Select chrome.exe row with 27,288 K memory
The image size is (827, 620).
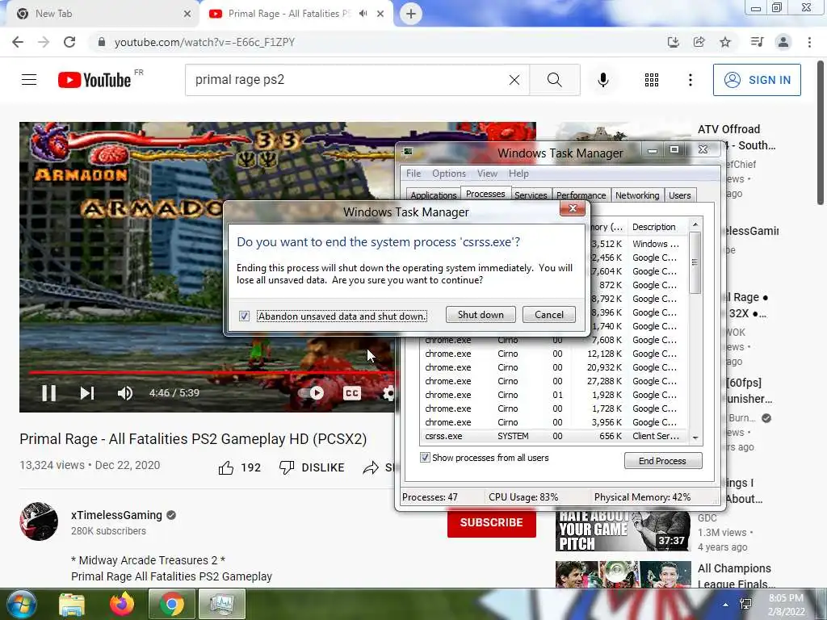pyautogui.click(x=553, y=381)
